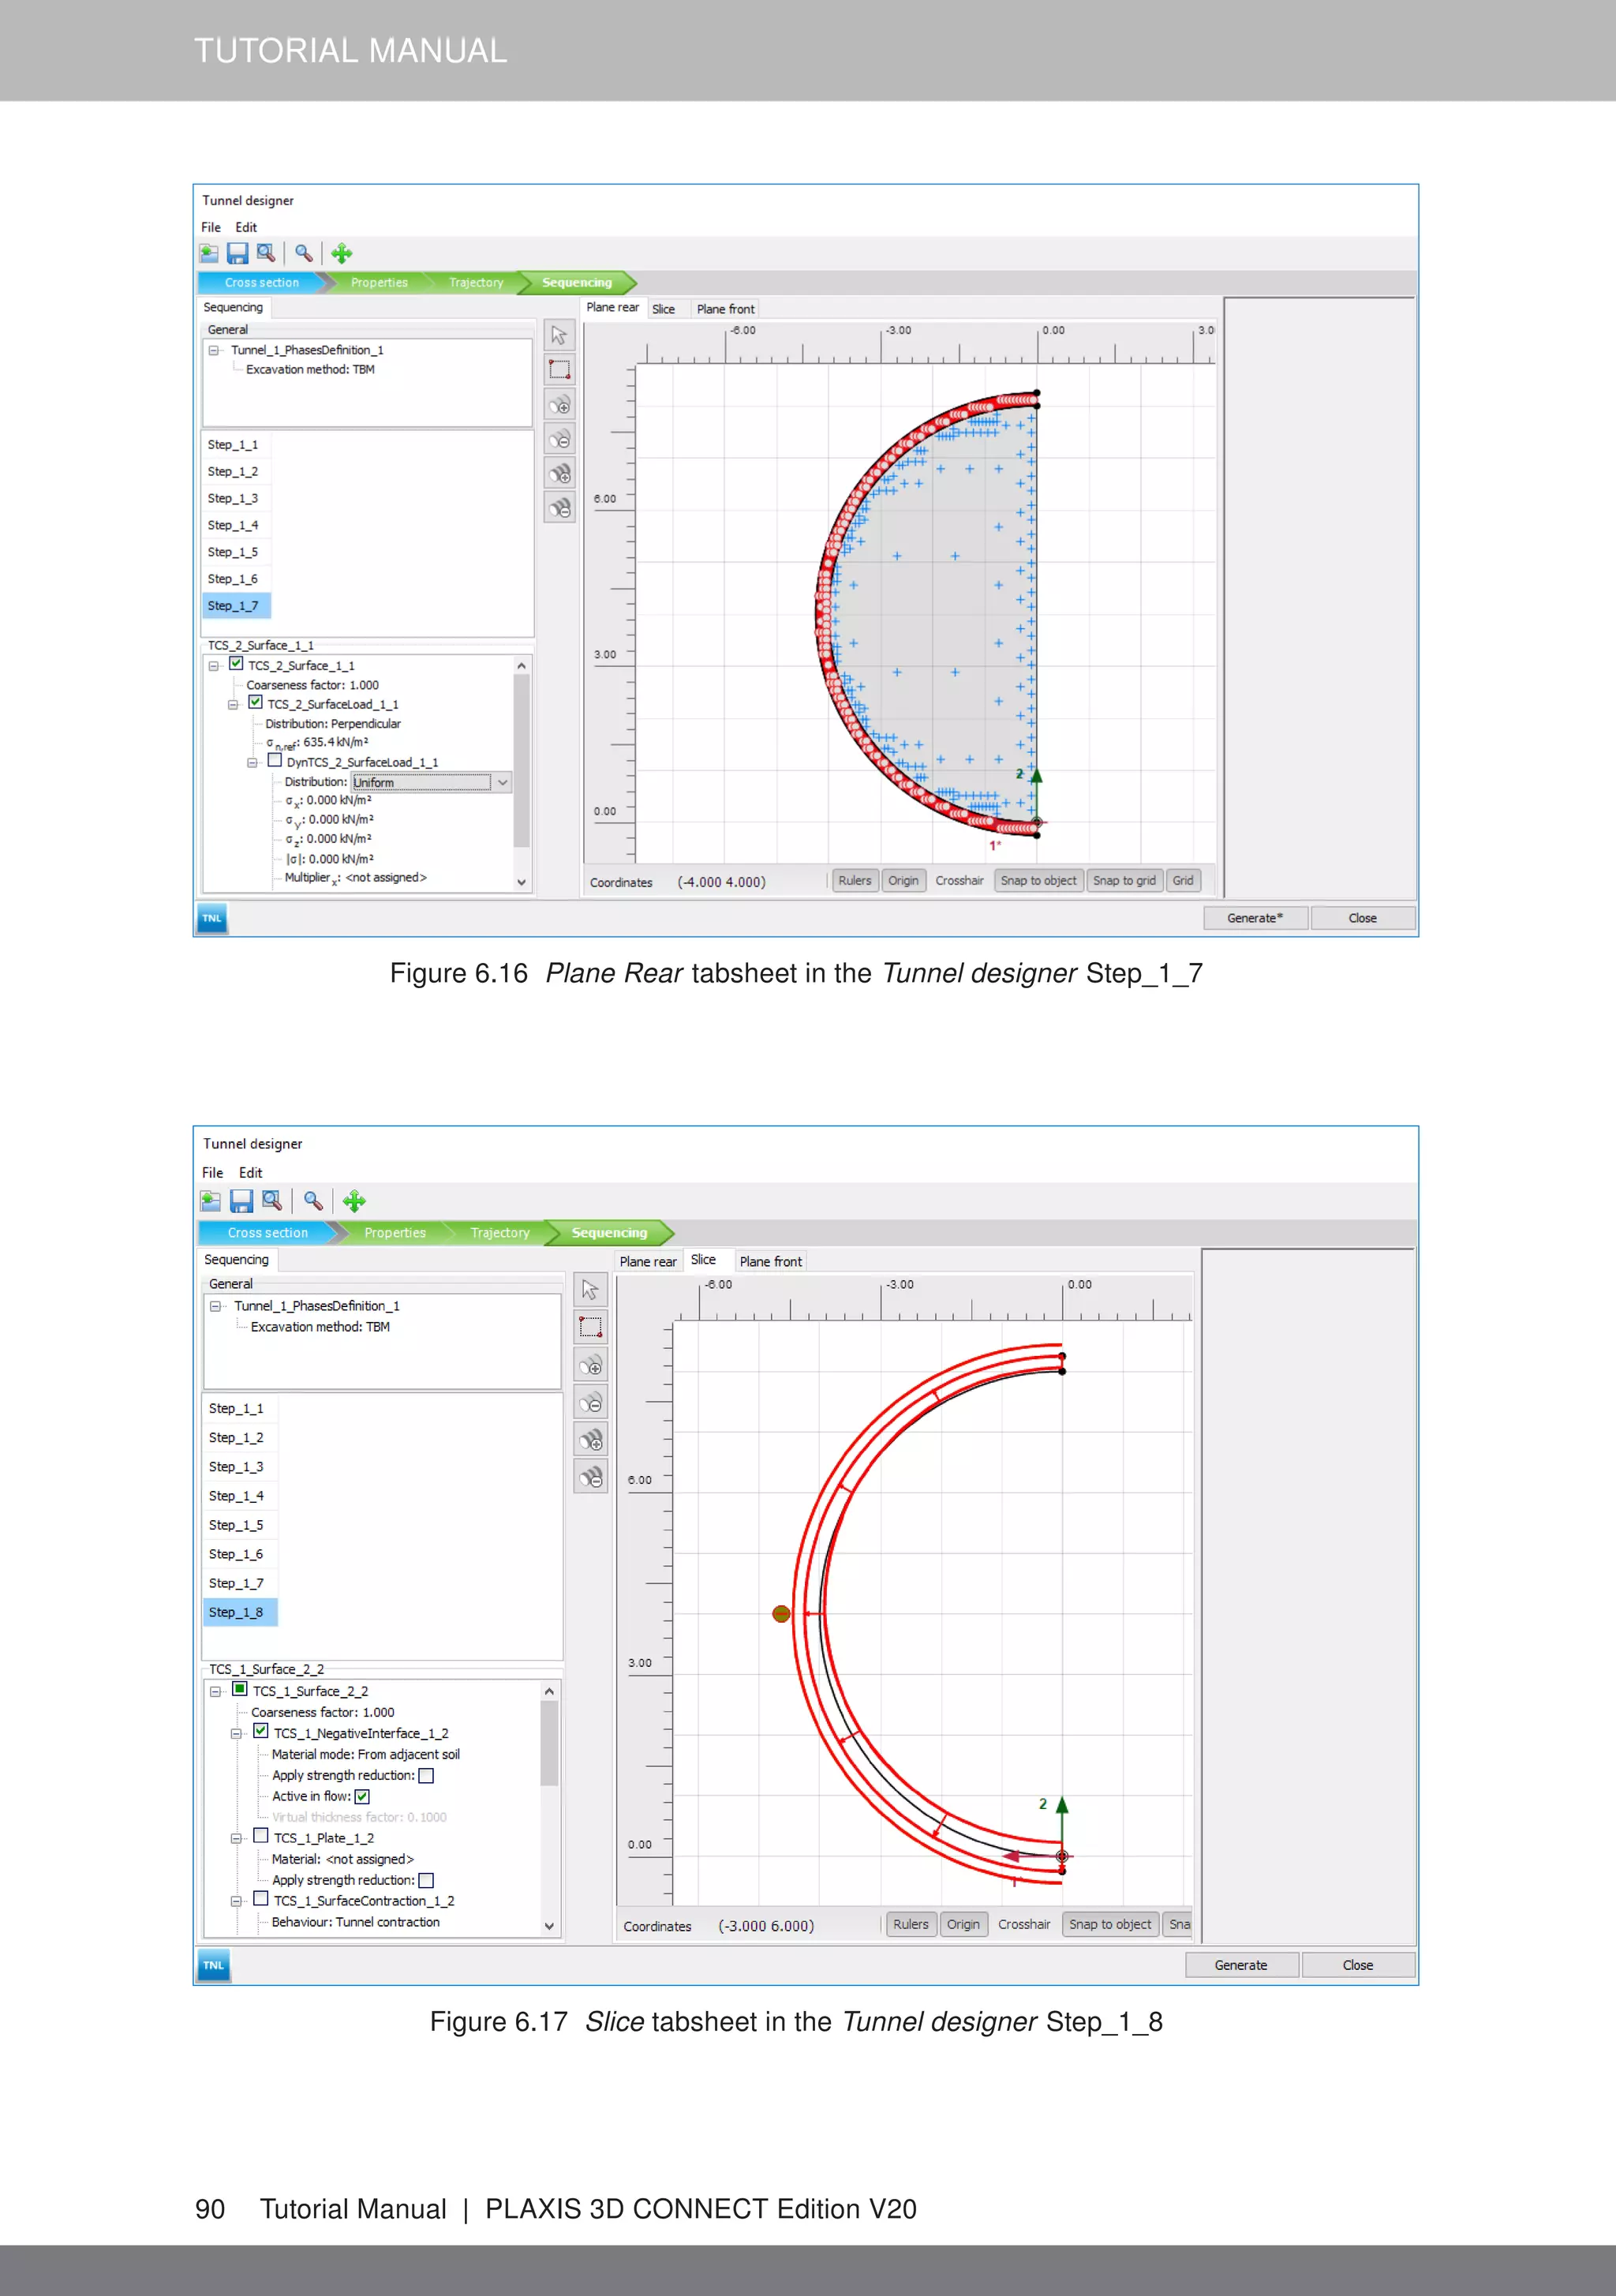The width and height of the screenshot is (1616, 2296).
Task: Switch to the Slice tab in upper window
Action: point(663,309)
